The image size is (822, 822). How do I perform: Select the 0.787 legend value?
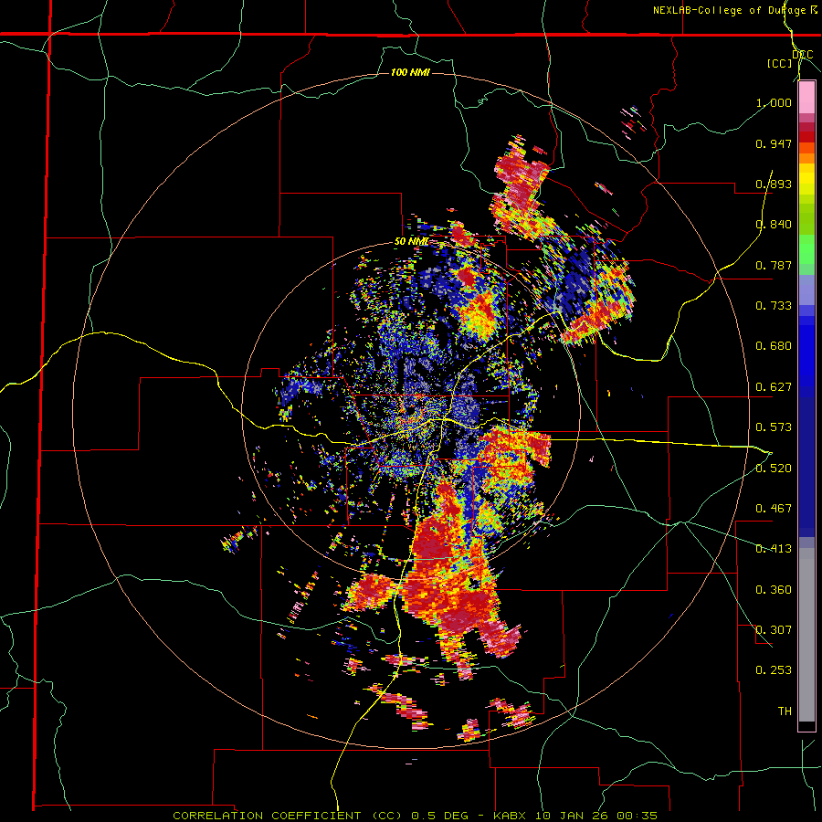point(774,265)
